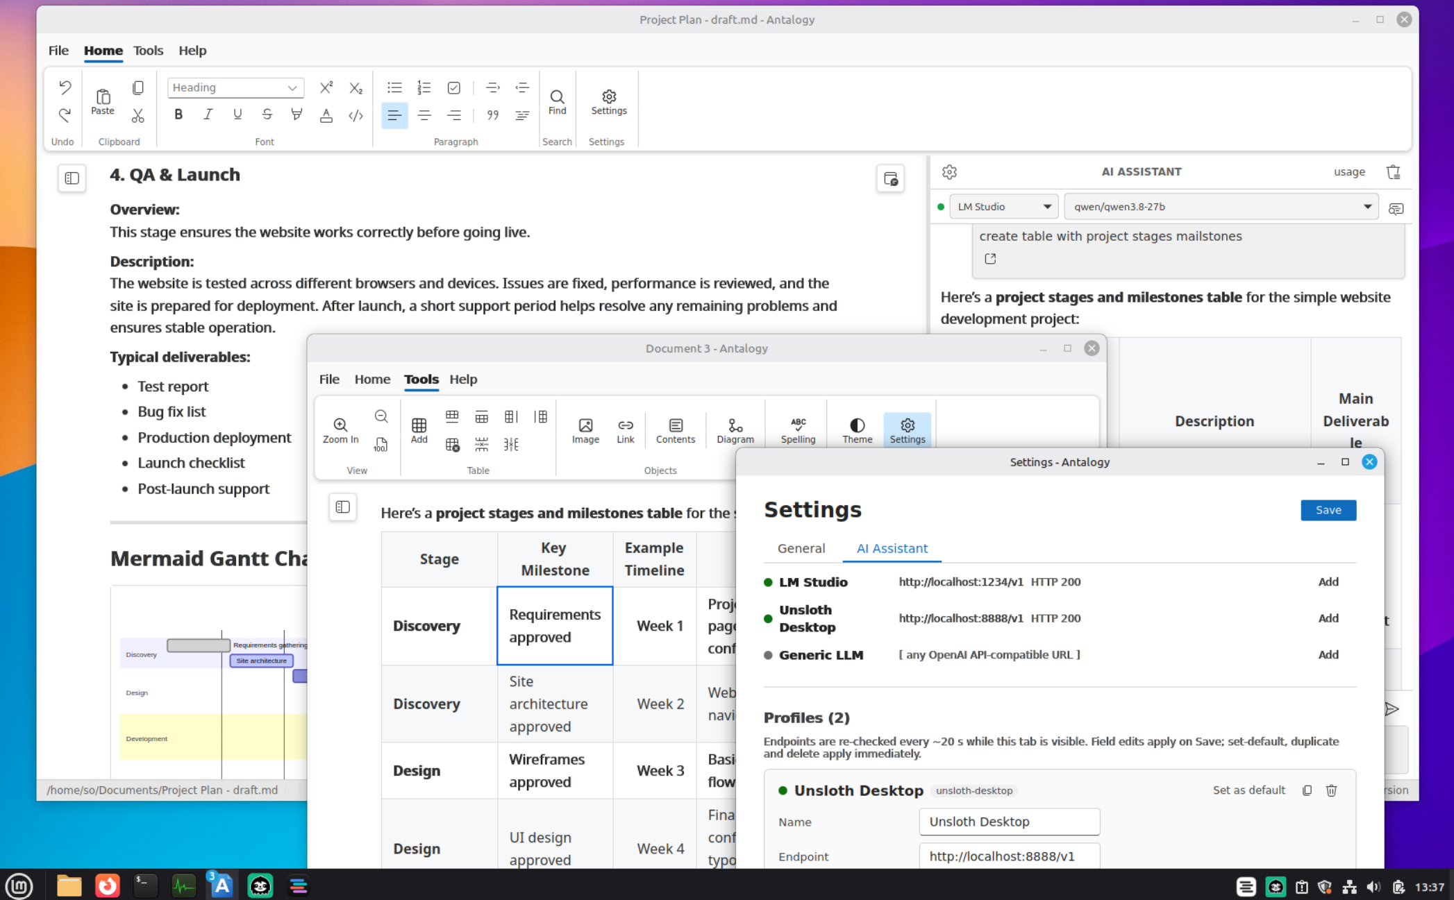The width and height of the screenshot is (1454, 900).
Task: Click Zoom In in Document 3 ribbon
Action: (x=340, y=430)
